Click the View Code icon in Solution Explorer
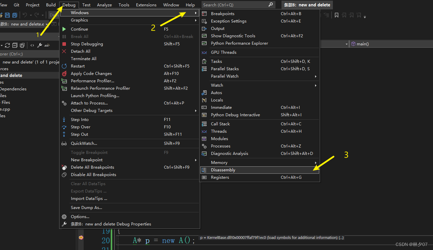Screen dimensions: 433x250 [x=32, y=45]
